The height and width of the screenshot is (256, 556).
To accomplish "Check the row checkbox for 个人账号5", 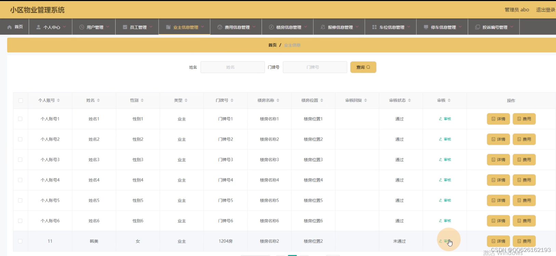I will 20,200.
